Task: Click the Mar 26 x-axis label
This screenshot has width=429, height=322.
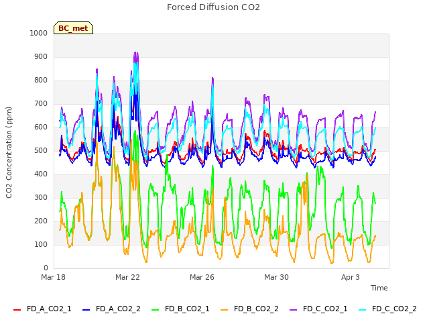Action: point(202,277)
